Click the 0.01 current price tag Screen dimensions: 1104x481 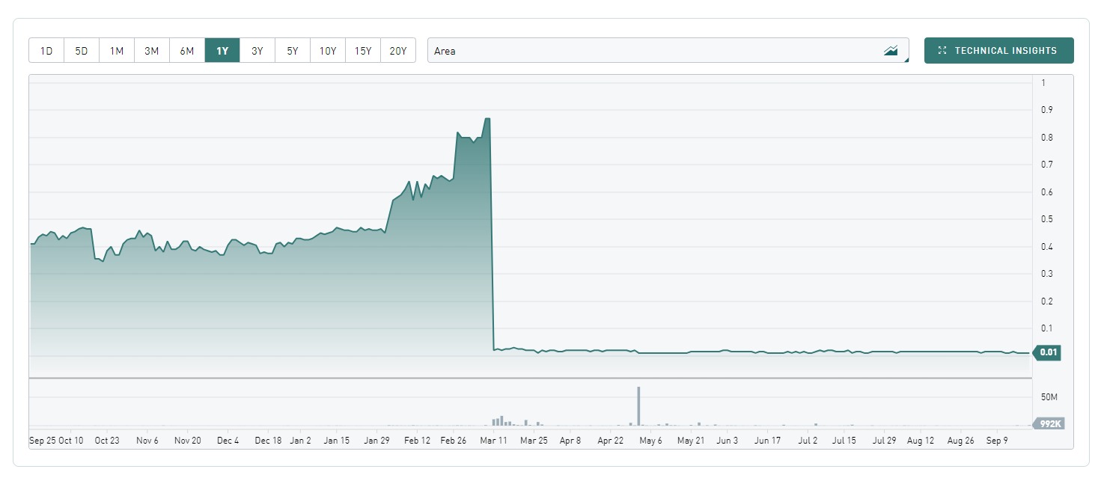1047,352
